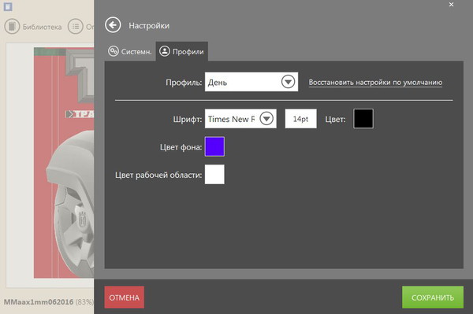Image resolution: width=473 pixels, height=314 pixels.
Task: Click Восстановить настройки по умолчанию link
Action: tap(375, 82)
